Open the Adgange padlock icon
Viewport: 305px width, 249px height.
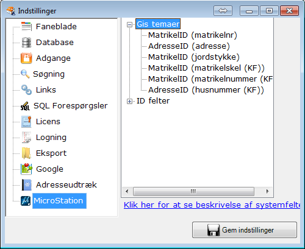[26, 58]
